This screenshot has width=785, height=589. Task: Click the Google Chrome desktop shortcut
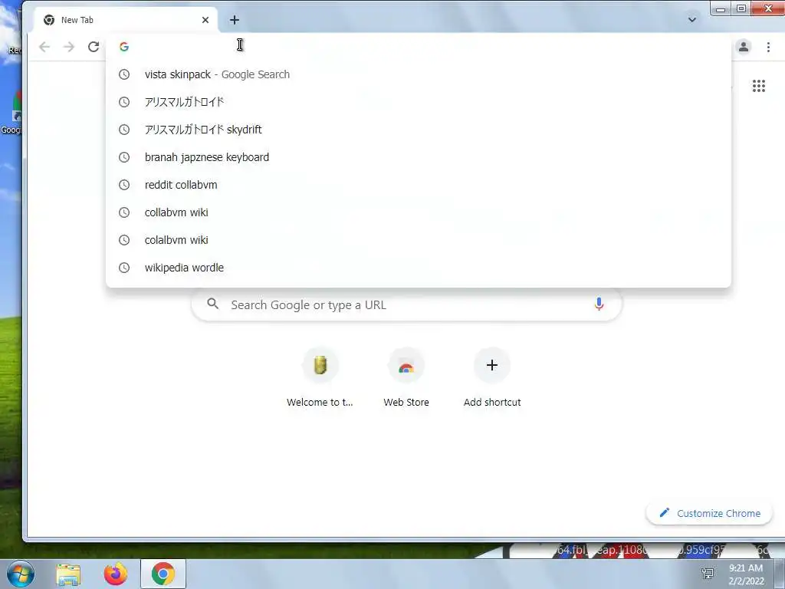click(12, 113)
